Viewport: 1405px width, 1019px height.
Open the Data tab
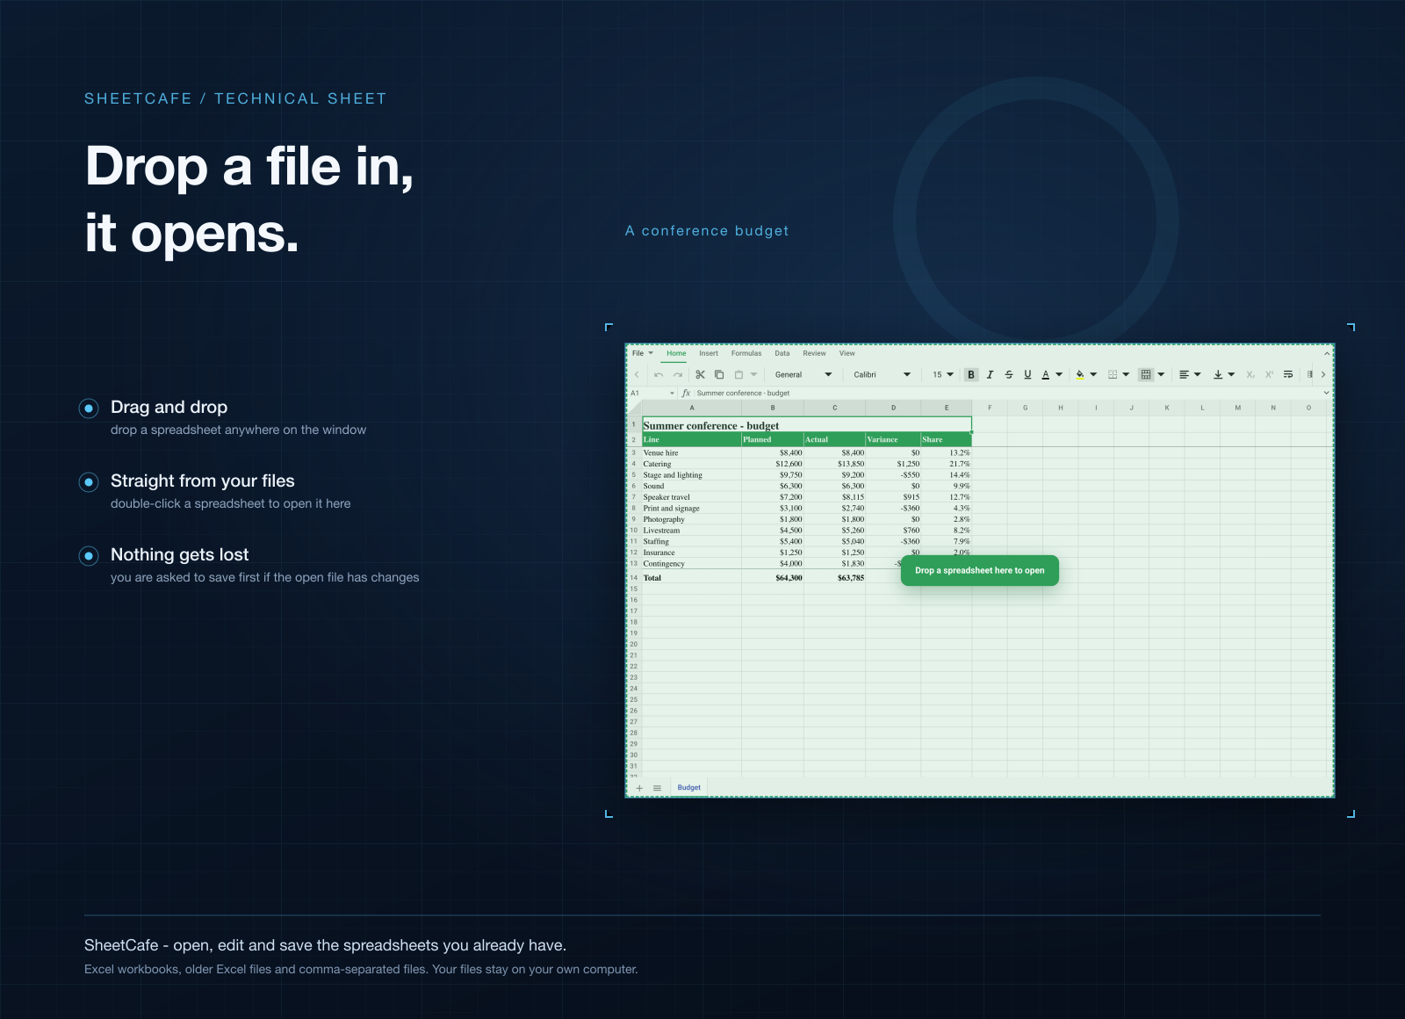tap(782, 353)
